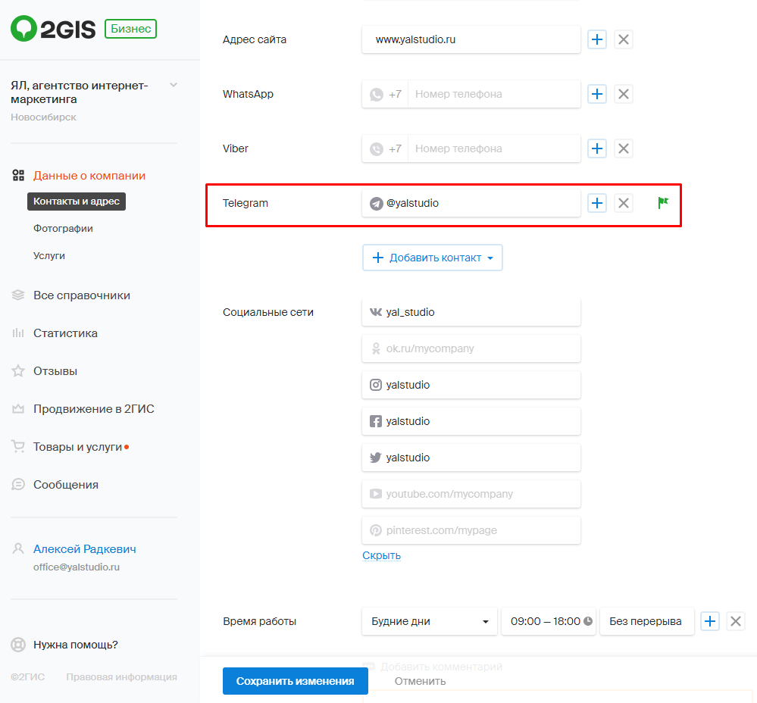The width and height of the screenshot is (757, 703).
Task: Click Сохранить изменения button
Action: pos(295,681)
